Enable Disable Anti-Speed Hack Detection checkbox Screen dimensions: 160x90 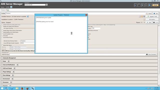tap(2, 26)
